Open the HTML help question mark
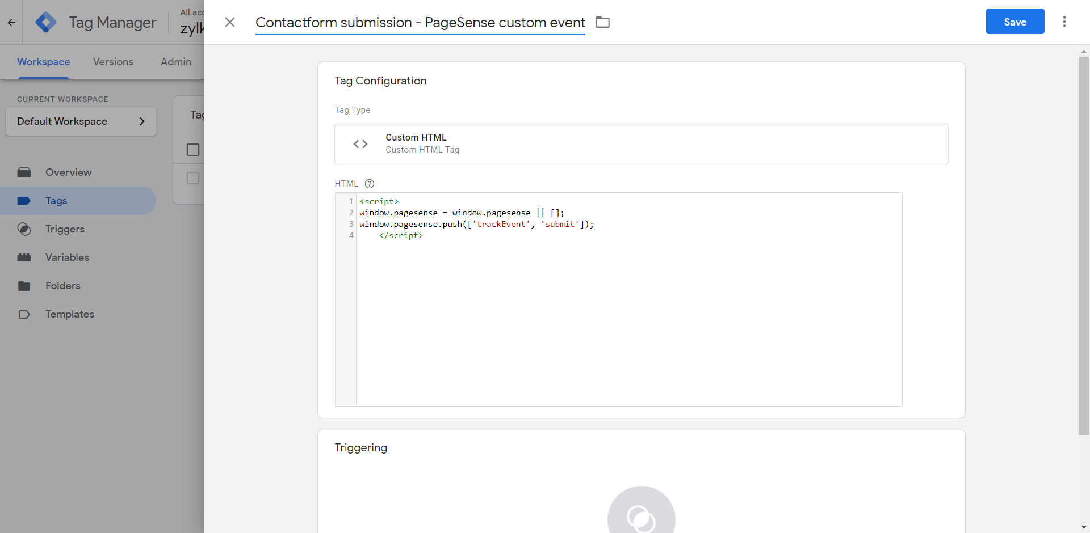 click(x=370, y=184)
